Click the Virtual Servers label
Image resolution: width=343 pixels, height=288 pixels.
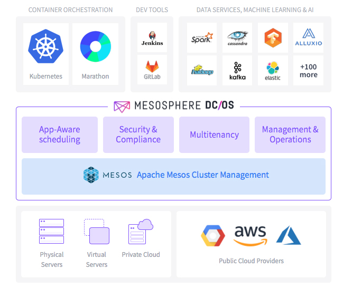click(97, 260)
